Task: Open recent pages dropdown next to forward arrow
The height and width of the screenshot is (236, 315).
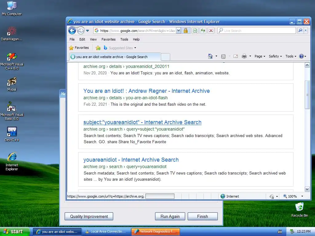Action: pos(87,31)
